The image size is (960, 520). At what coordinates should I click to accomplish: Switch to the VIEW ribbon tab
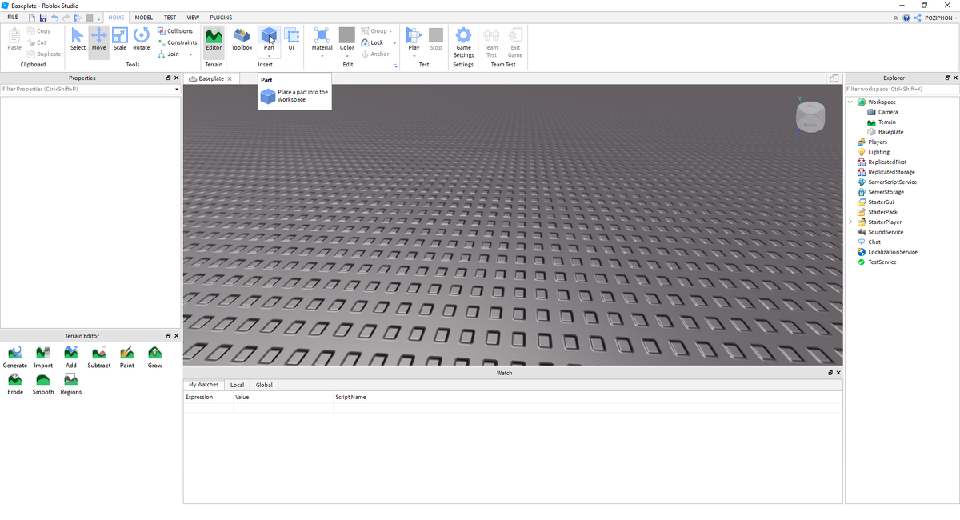(193, 18)
